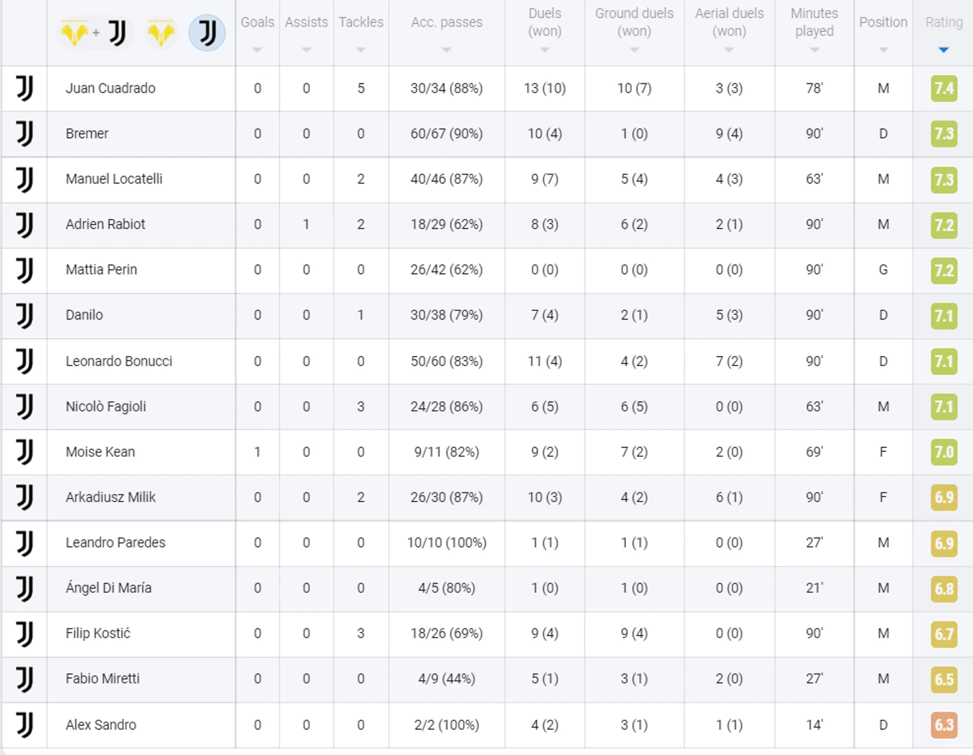
Task: Sort by Acc. passes column arrow
Action: tap(447, 50)
